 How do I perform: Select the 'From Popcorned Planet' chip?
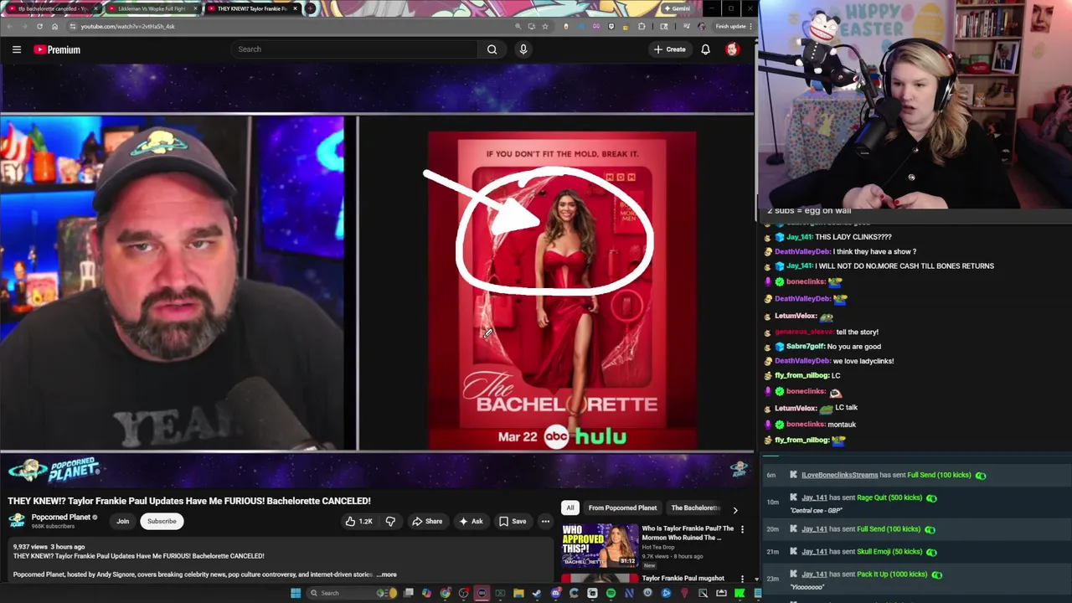(x=622, y=508)
